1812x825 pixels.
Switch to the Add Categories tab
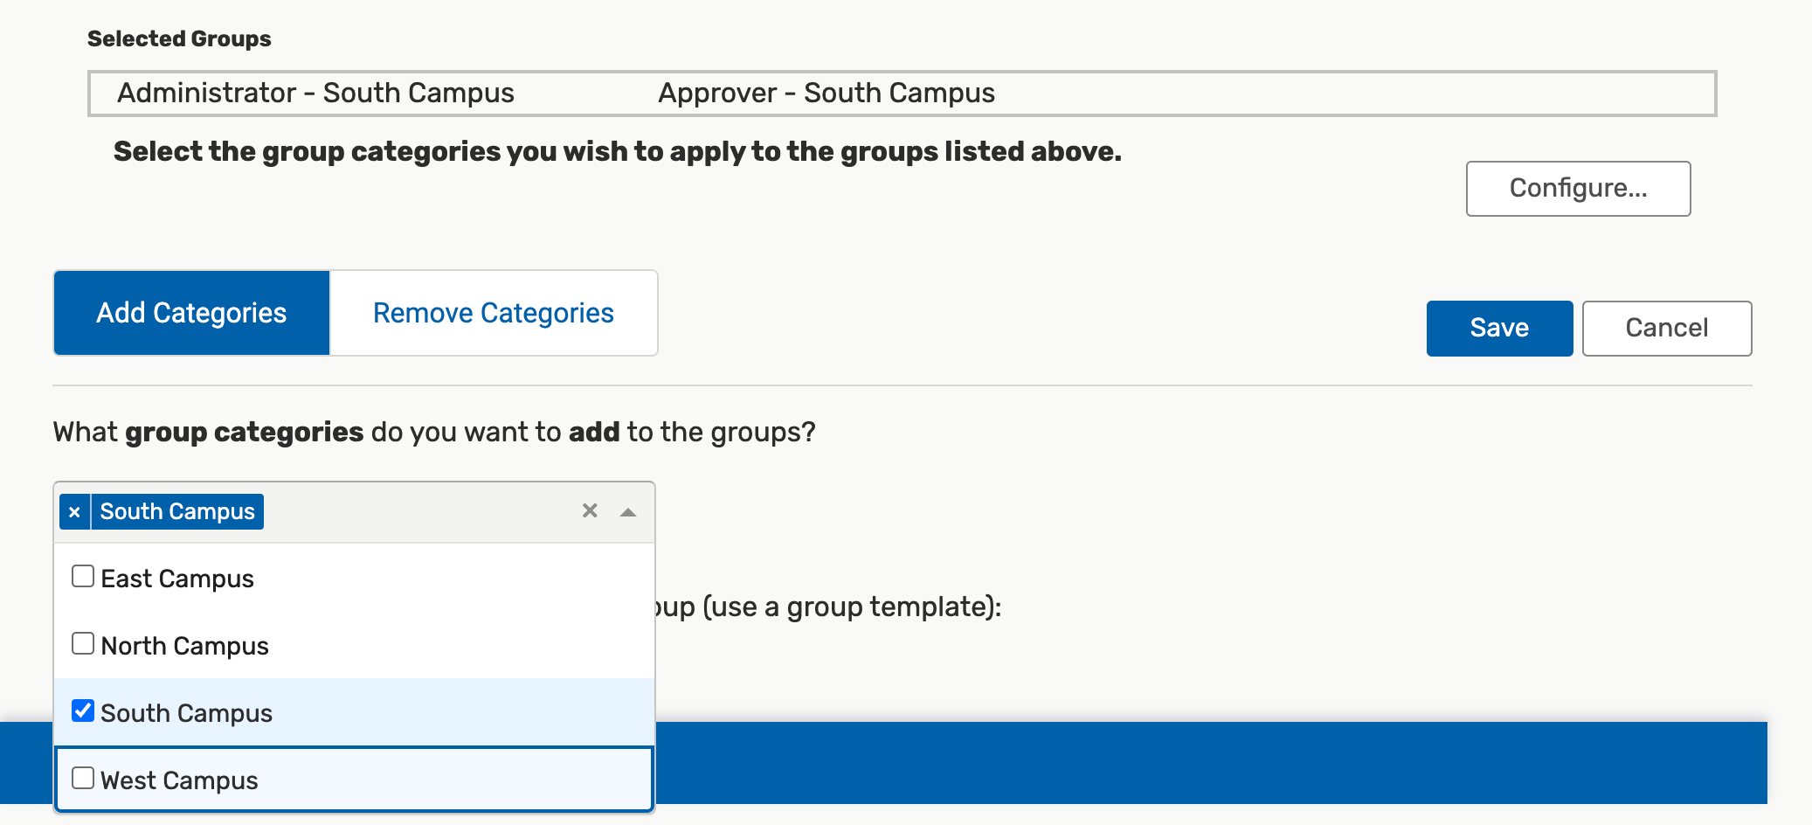[191, 313]
